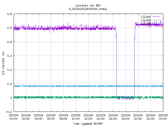Click the 220224 02:00 x-axis tick label
Screen dimensions: 168x126
tap(26, 117)
